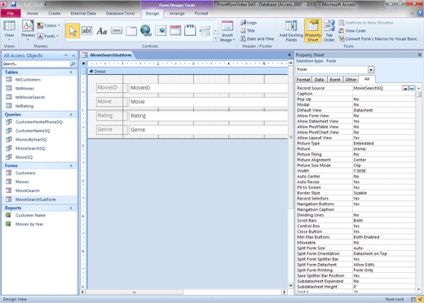The height and width of the screenshot is (303, 424).
Task: Select the Movies by Year report
Action: click(x=29, y=224)
